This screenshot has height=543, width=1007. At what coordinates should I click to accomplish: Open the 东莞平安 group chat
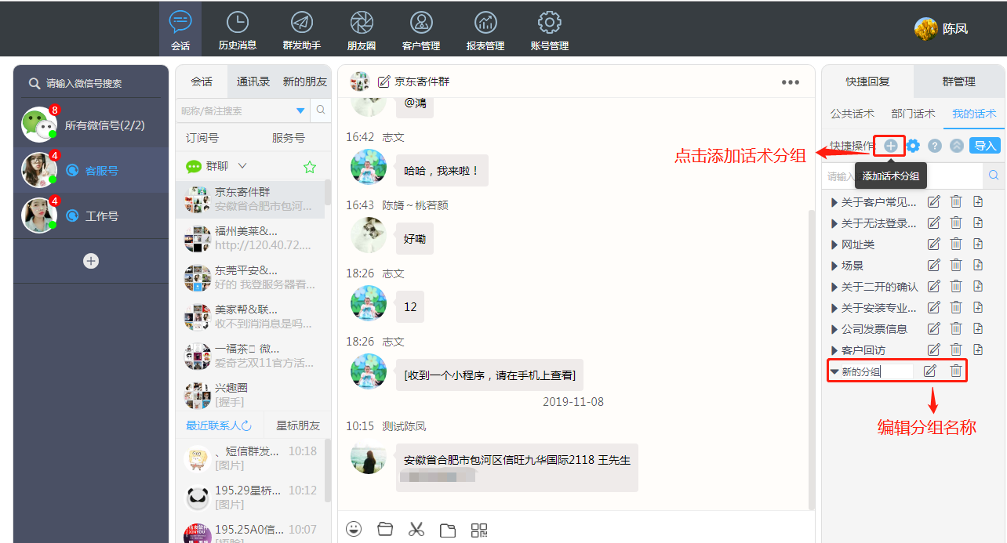(x=250, y=277)
